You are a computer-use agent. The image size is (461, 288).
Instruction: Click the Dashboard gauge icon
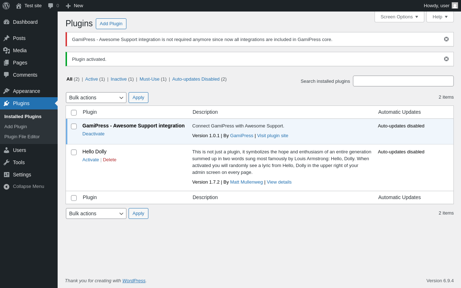pos(6,22)
